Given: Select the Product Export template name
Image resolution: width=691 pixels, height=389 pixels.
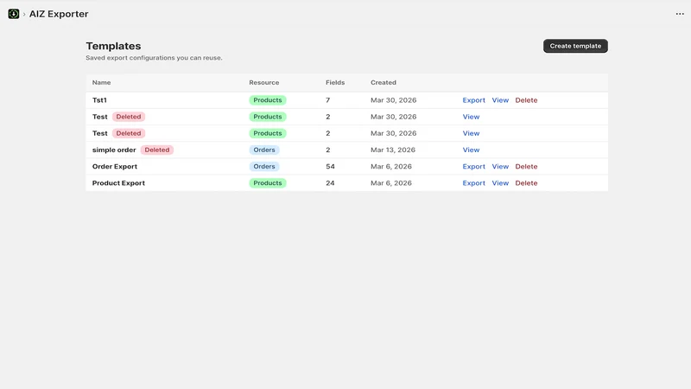Looking at the screenshot, I should [x=118, y=183].
